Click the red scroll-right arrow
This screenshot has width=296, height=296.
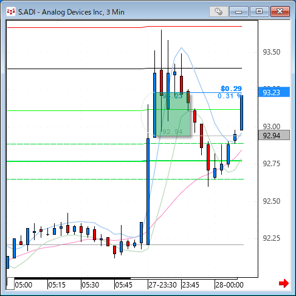(x=284, y=283)
